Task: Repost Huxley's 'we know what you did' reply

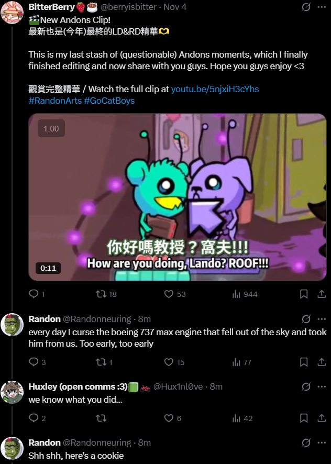Action: point(101,418)
